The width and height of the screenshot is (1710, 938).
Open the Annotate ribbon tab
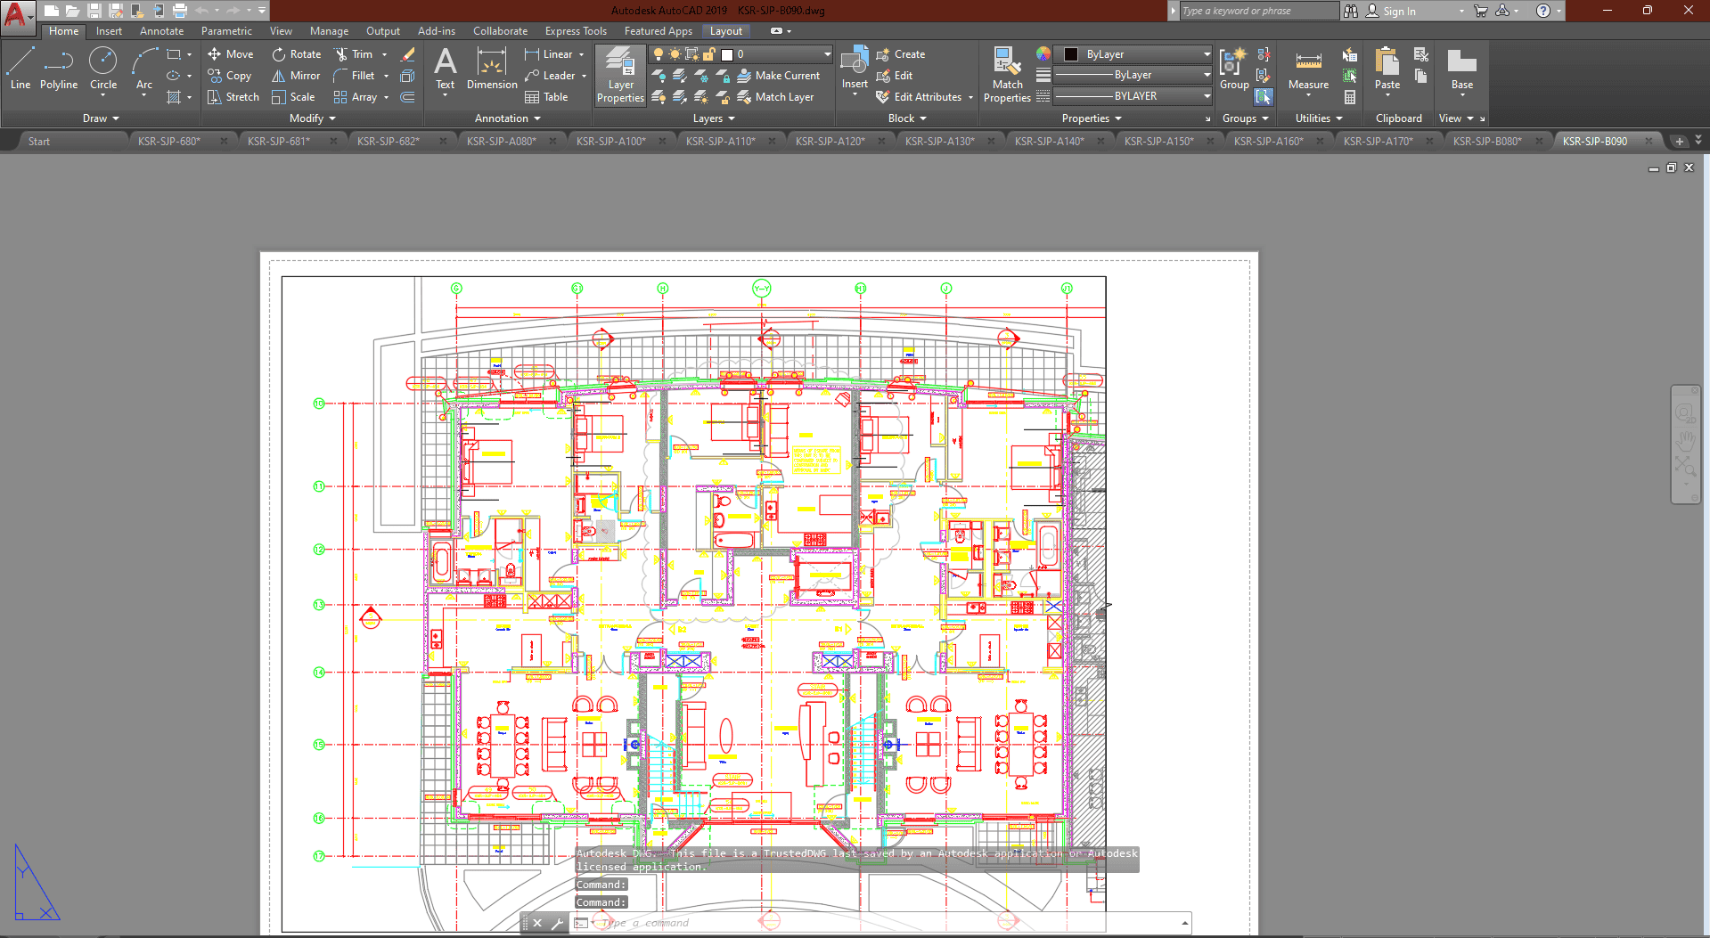[161, 31]
